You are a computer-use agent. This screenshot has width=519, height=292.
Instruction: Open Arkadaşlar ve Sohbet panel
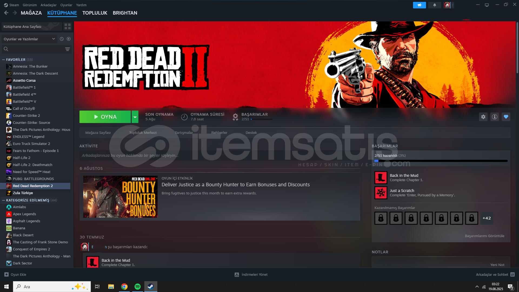(495, 274)
